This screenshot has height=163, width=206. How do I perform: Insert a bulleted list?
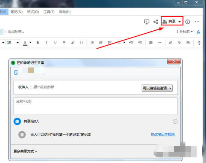(92, 43)
